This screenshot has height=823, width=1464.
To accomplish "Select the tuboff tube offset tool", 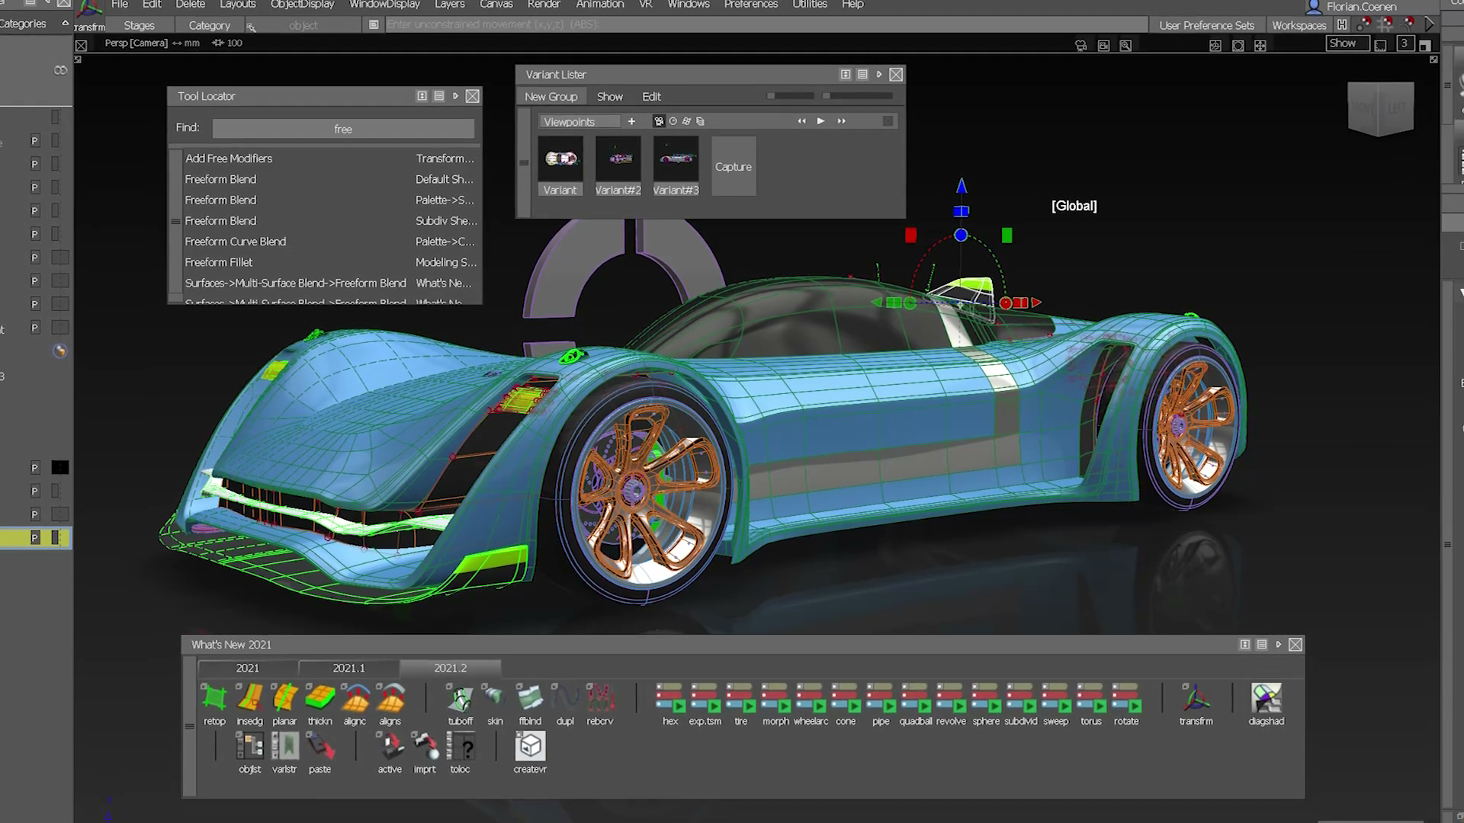I will pyautogui.click(x=460, y=698).
